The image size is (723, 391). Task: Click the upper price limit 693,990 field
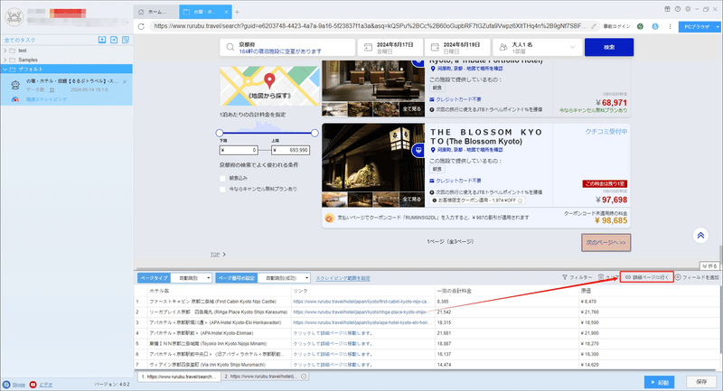290,150
